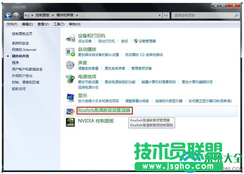The height and width of the screenshot is (174, 244).
Task: Open NVIDIA 控制面板 link
Action: tap(96, 120)
